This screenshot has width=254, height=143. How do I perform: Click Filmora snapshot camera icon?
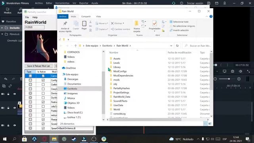click(233, 71)
